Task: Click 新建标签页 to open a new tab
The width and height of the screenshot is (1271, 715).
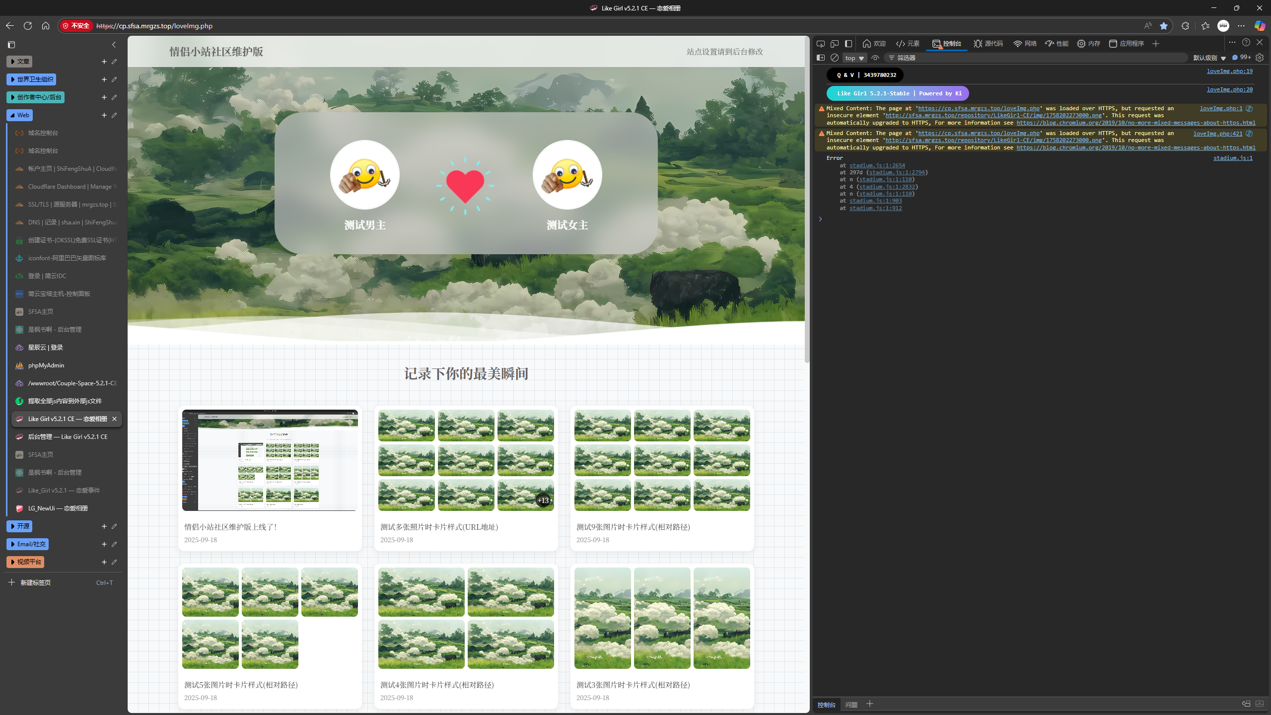Action: coord(35,582)
